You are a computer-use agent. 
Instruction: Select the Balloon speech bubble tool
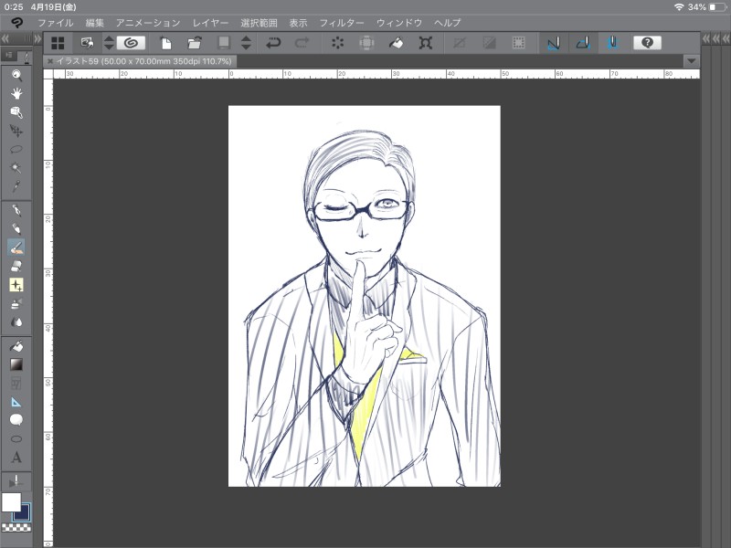pyautogui.click(x=16, y=420)
